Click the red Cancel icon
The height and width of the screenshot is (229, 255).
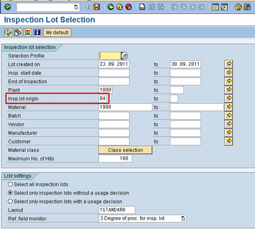point(128,7)
